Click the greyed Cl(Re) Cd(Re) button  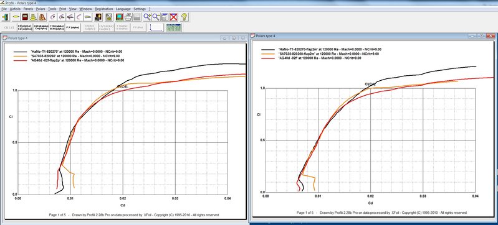click(90, 27)
